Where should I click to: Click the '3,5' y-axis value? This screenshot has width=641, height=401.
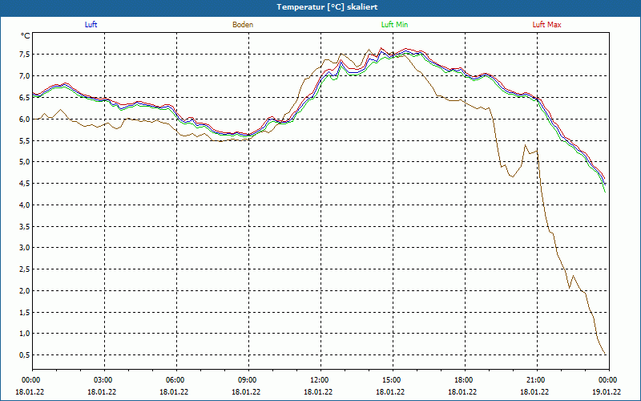tap(25, 226)
